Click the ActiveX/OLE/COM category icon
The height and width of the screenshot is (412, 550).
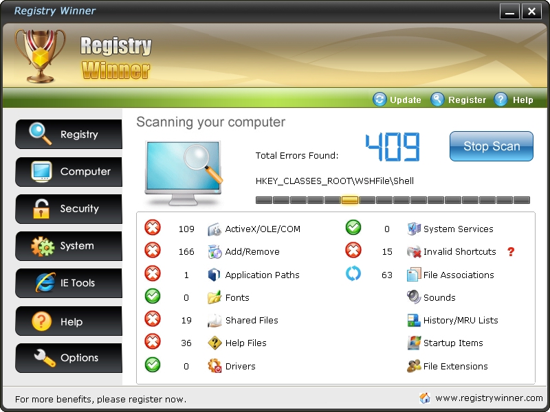pyautogui.click(x=214, y=229)
